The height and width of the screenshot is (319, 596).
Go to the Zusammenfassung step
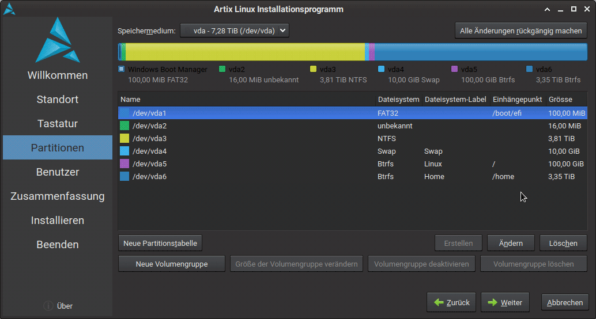pos(58,196)
